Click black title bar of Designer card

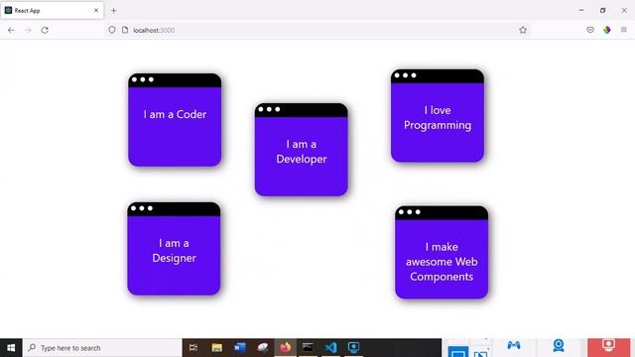pos(174,209)
